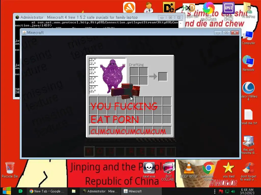Screen dimensions: 261x195
Task: Open the Recycle Bin desktop icon
Action: point(10,170)
